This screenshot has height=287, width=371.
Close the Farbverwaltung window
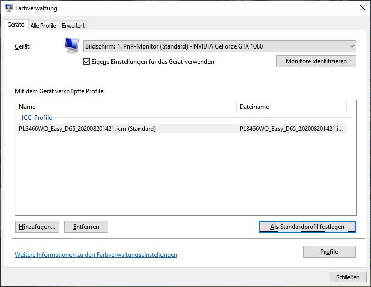tap(363, 8)
